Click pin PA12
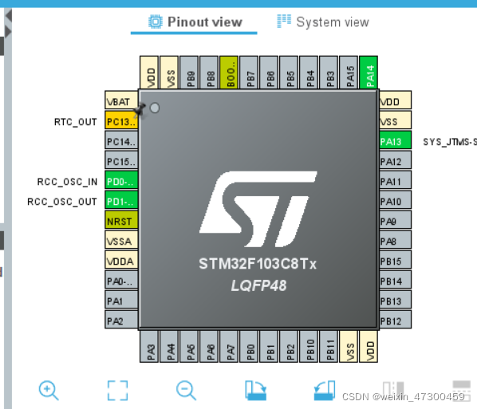Image resolution: width=477 pixels, height=409 pixels. pyautogui.click(x=395, y=159)
